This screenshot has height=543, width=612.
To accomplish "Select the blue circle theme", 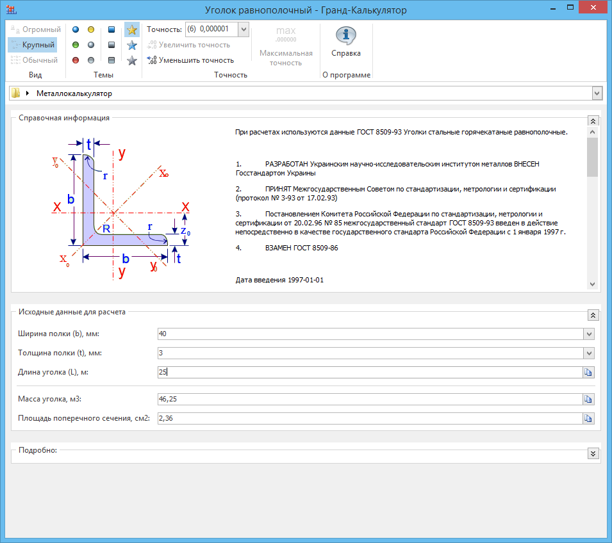I will point(76,29).
